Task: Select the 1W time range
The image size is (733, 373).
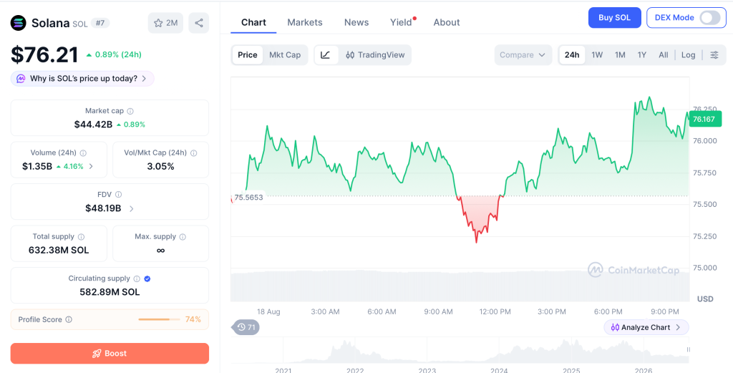Action: click(x=597, y=54)
